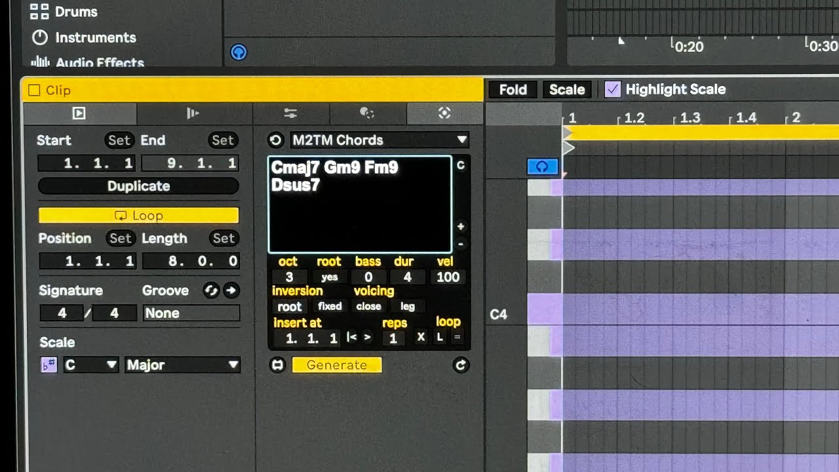Open the Instruments browser category
Screen dimensions: 839x472
pos(83,37)
